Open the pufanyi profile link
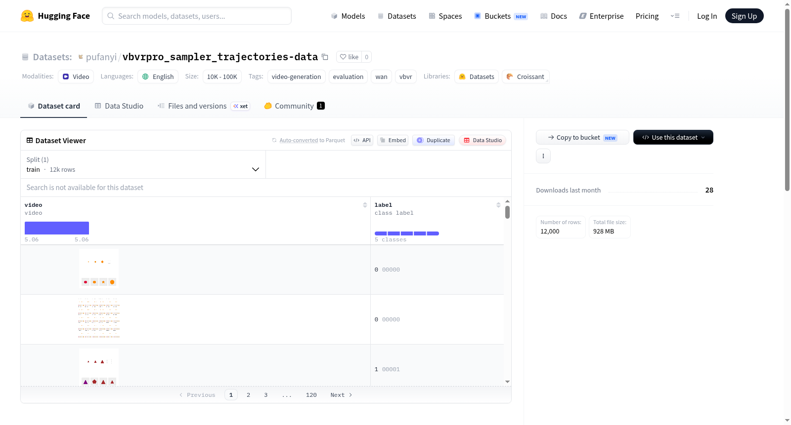791x425 pixels. [x=101, y=57]
